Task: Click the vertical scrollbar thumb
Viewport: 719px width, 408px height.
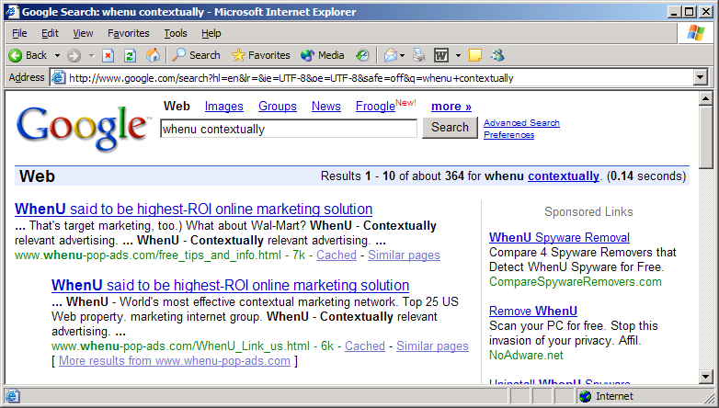Action: 706,137
